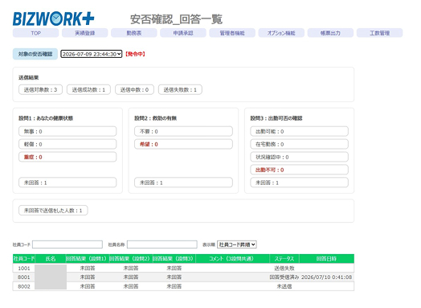Click the 設問2:救助の有無 heading
The image size is (421, 308).
point(155,118)
